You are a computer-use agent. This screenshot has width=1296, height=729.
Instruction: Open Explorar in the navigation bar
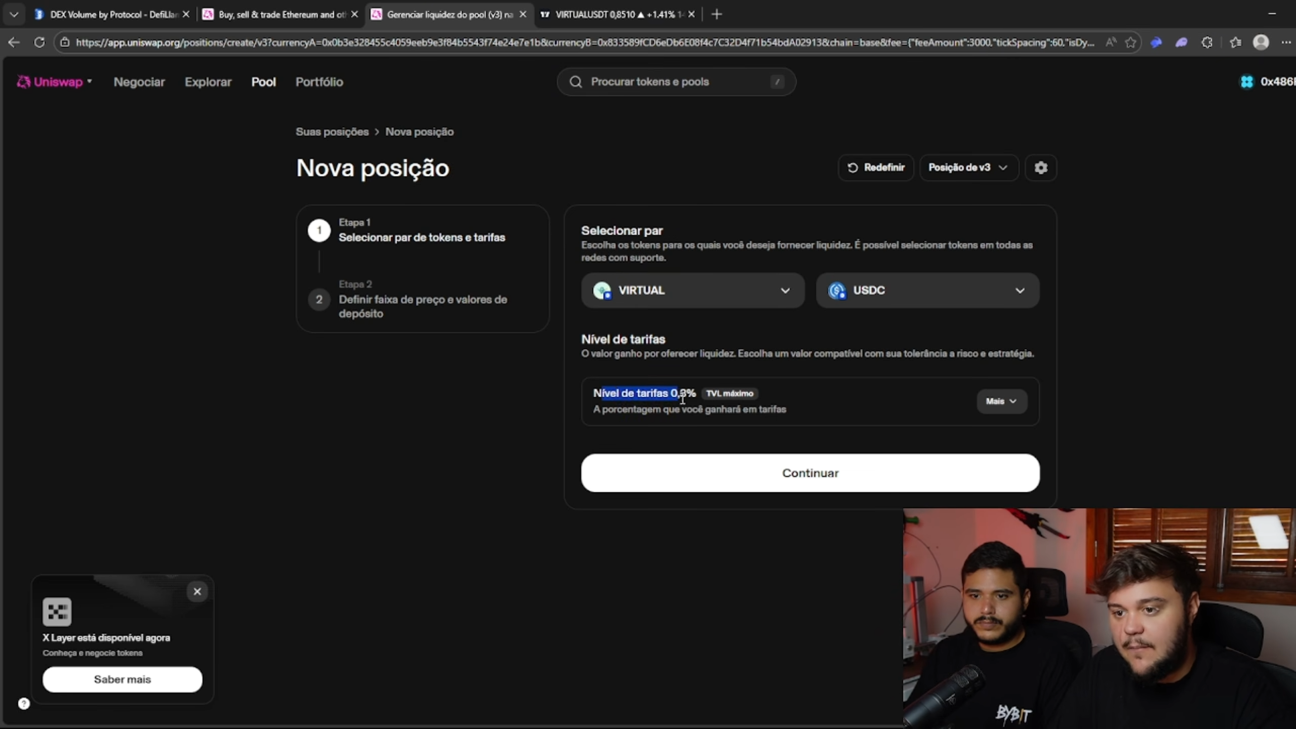(x=208, y=82)
